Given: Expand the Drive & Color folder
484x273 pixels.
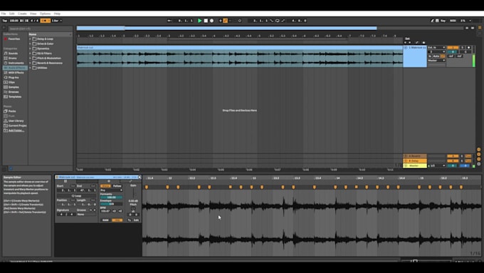Looking at the screenshot, I should click(30, 44).
